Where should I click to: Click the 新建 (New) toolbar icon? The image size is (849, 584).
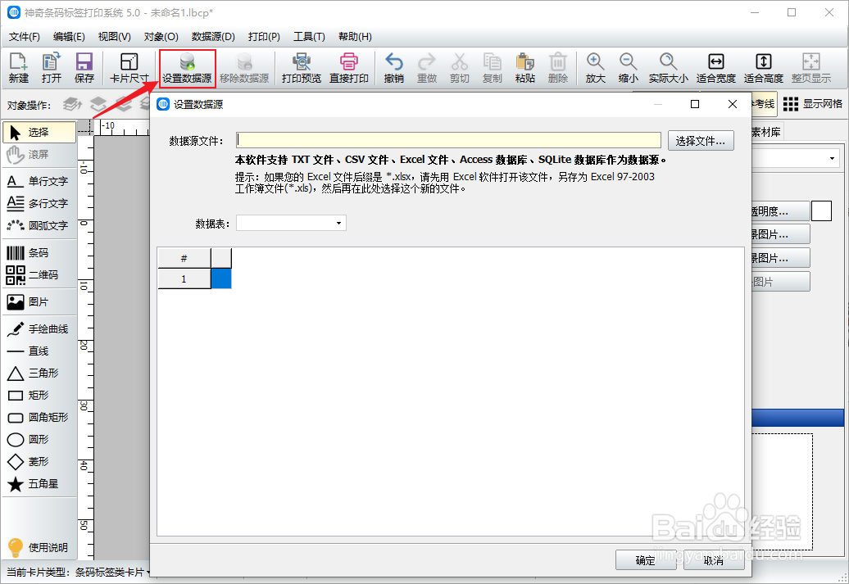[18, 68]
